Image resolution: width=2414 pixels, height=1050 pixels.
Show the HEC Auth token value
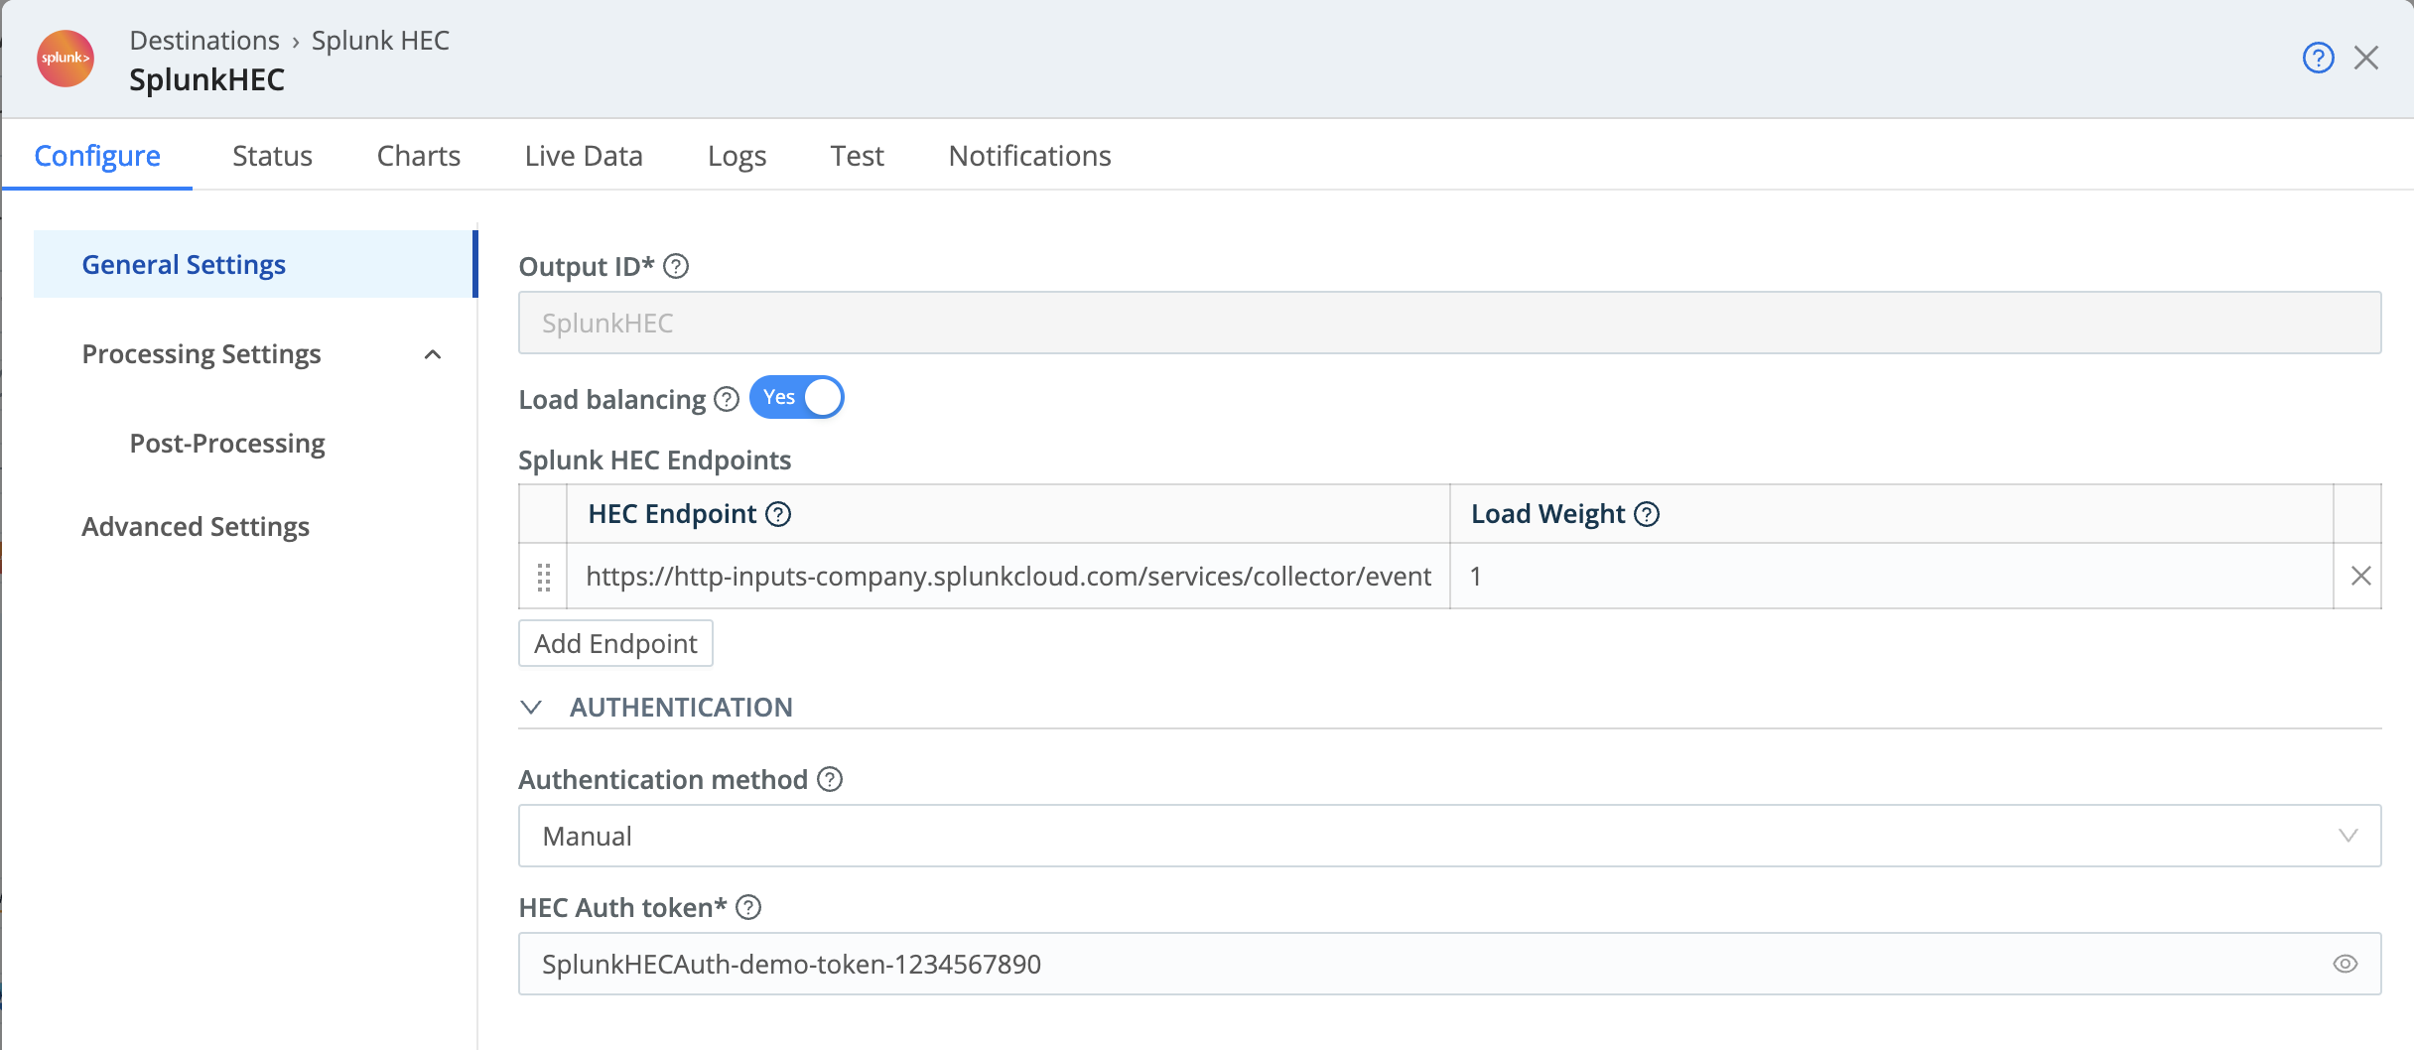[2346, 963]
